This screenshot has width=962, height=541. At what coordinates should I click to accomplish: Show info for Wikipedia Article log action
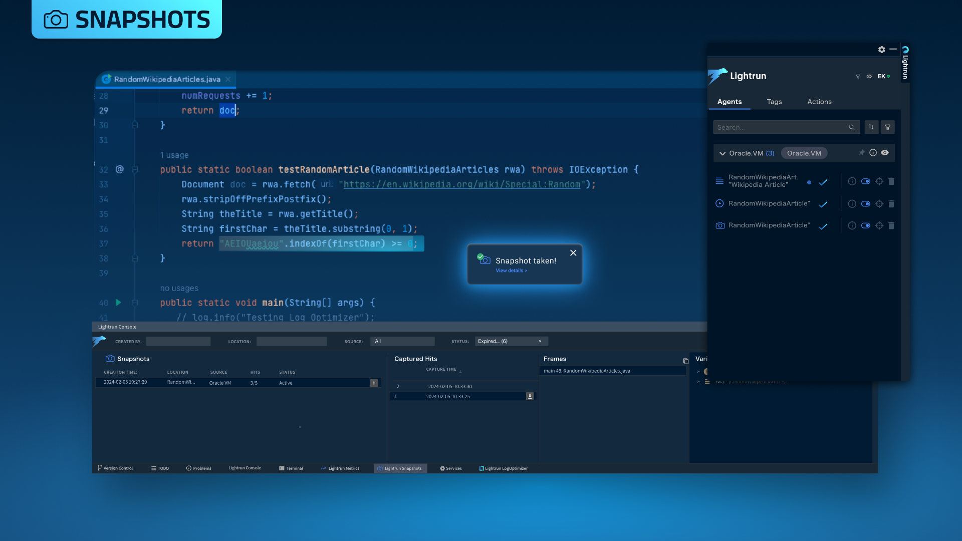(x=852, y=181)
